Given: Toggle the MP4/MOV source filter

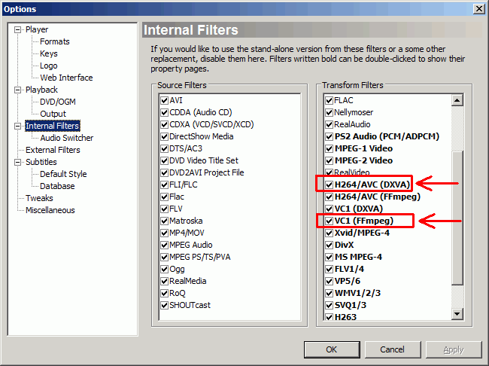Looking at the screenshot, I should point(164,233).
